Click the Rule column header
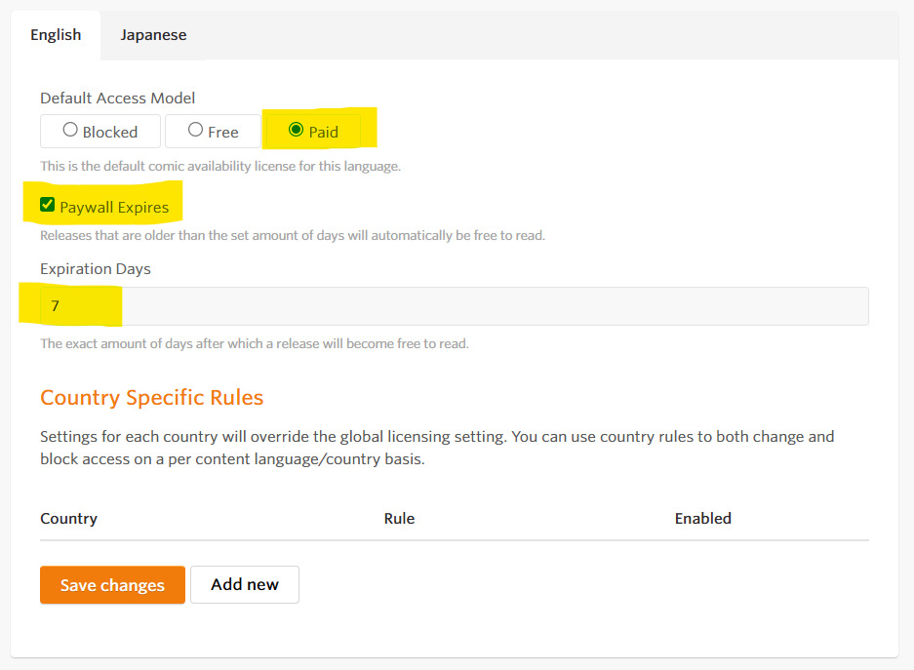Screen dimensions: 914x670 [x=399, y=519]
